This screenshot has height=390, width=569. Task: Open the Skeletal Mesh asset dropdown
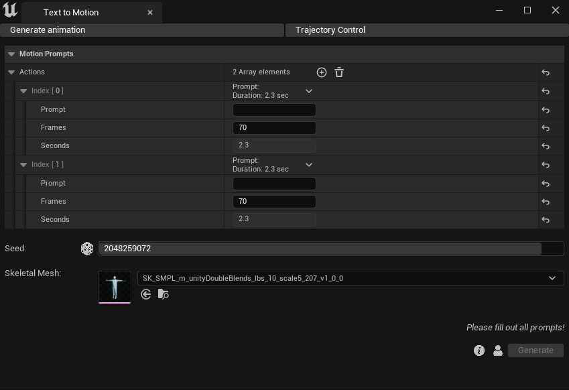[552, 278]
